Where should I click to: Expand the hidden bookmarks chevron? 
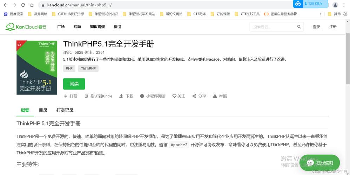321,14
